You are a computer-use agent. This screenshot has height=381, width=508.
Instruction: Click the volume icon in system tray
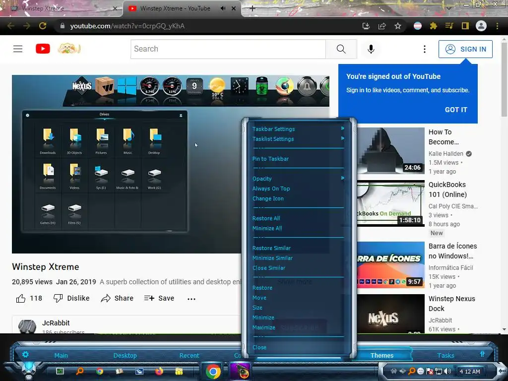[x=447, y=371]
